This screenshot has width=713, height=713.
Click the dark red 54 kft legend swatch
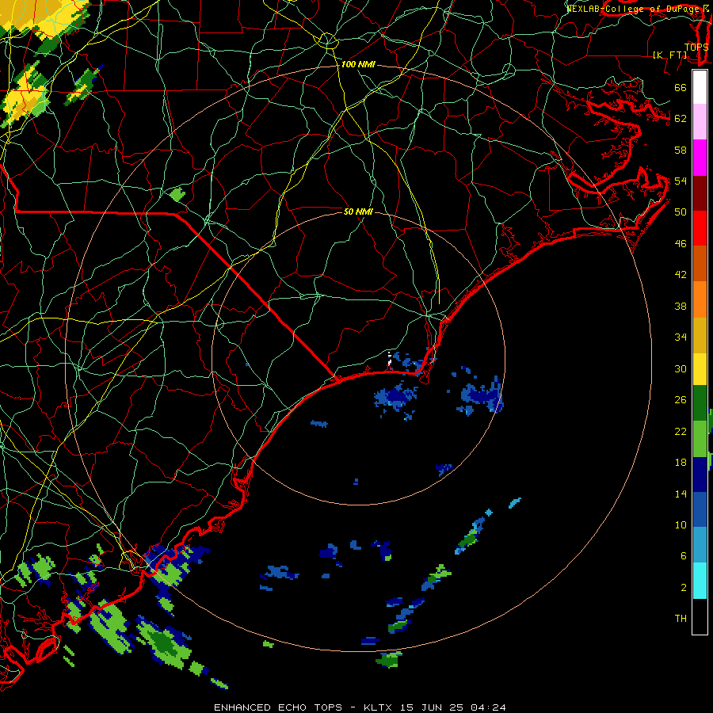(700, 193)
